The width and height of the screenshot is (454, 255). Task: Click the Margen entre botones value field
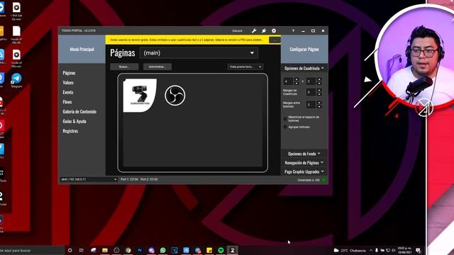(x=311, y=104)
